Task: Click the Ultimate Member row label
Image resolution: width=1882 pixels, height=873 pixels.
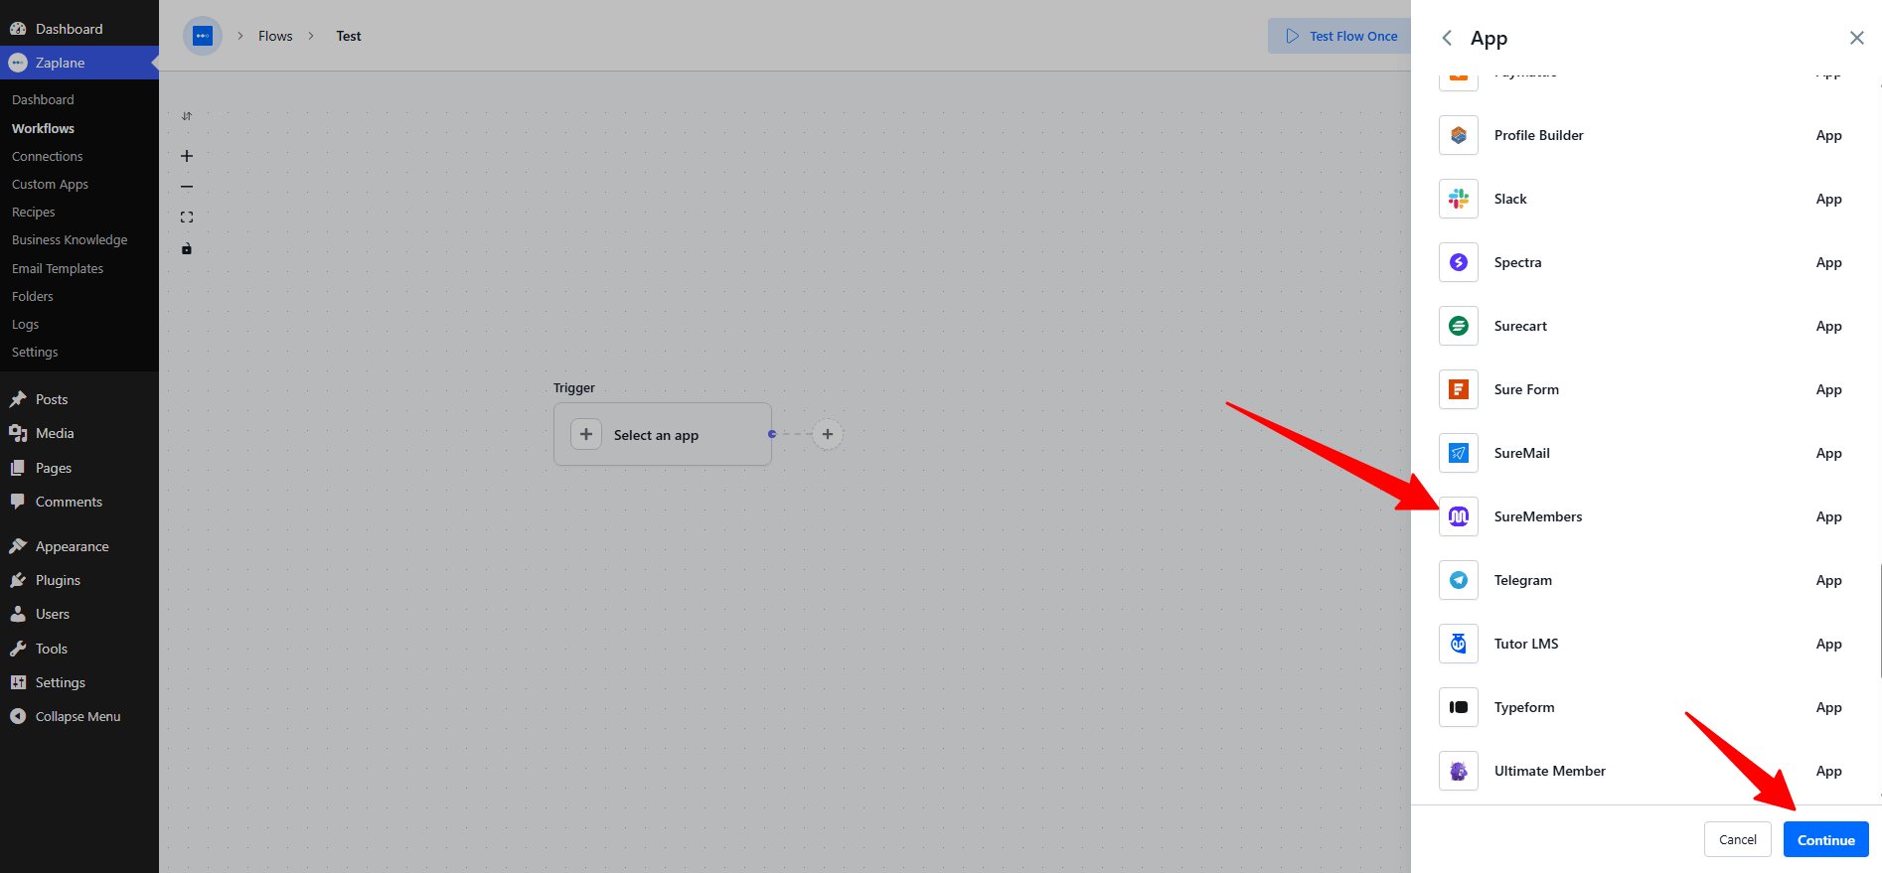Action: point(1550,771)
